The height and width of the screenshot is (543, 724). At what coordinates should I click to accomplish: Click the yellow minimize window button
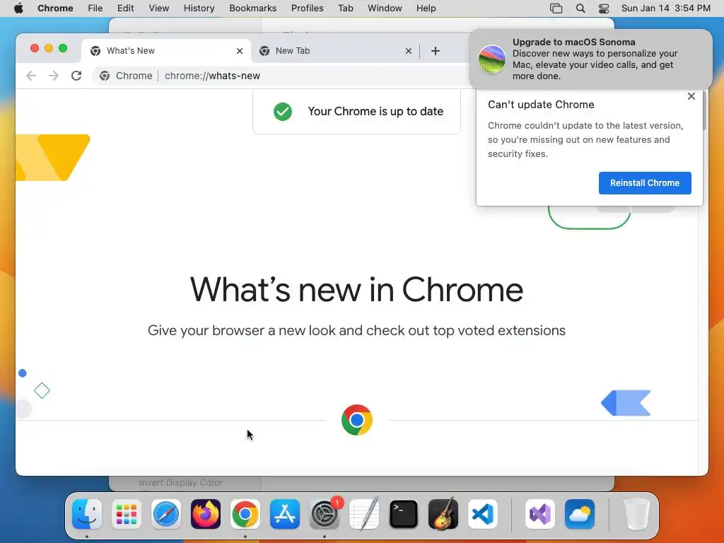pyautogui.click(x=49, y=49)
